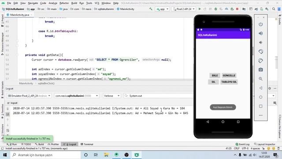Click CRLF line separator in status bar
This screenshot has width=282, height=159.
point(237,148)
